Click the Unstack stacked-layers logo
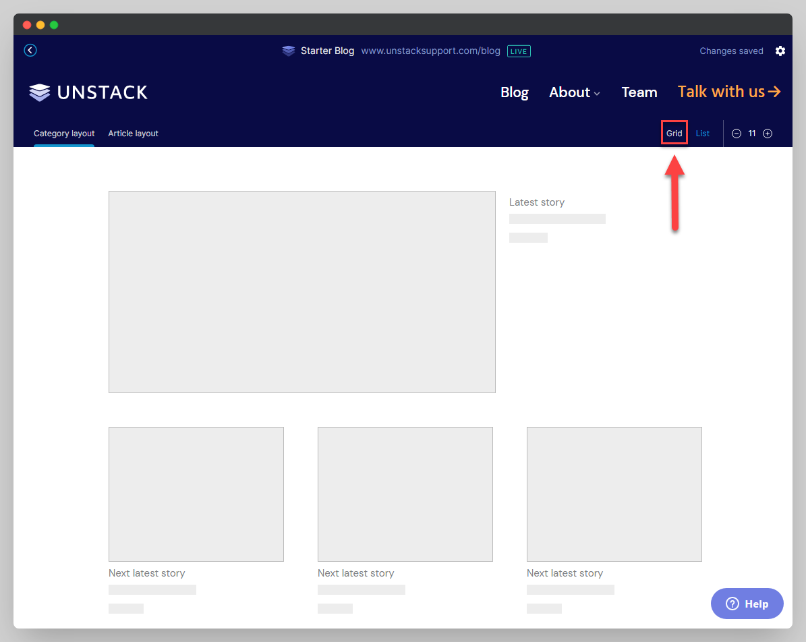Image resolution: width=806 pixels, height=642 pixels. [40, 92]
